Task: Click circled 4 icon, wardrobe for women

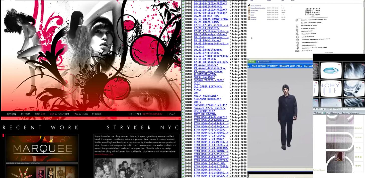Action: pos(297,28)
